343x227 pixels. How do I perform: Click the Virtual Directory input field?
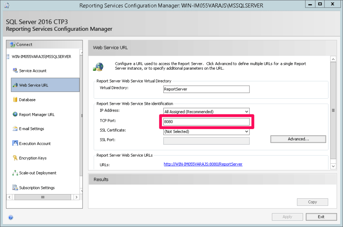pyautogui.click(x=206, y=89)
